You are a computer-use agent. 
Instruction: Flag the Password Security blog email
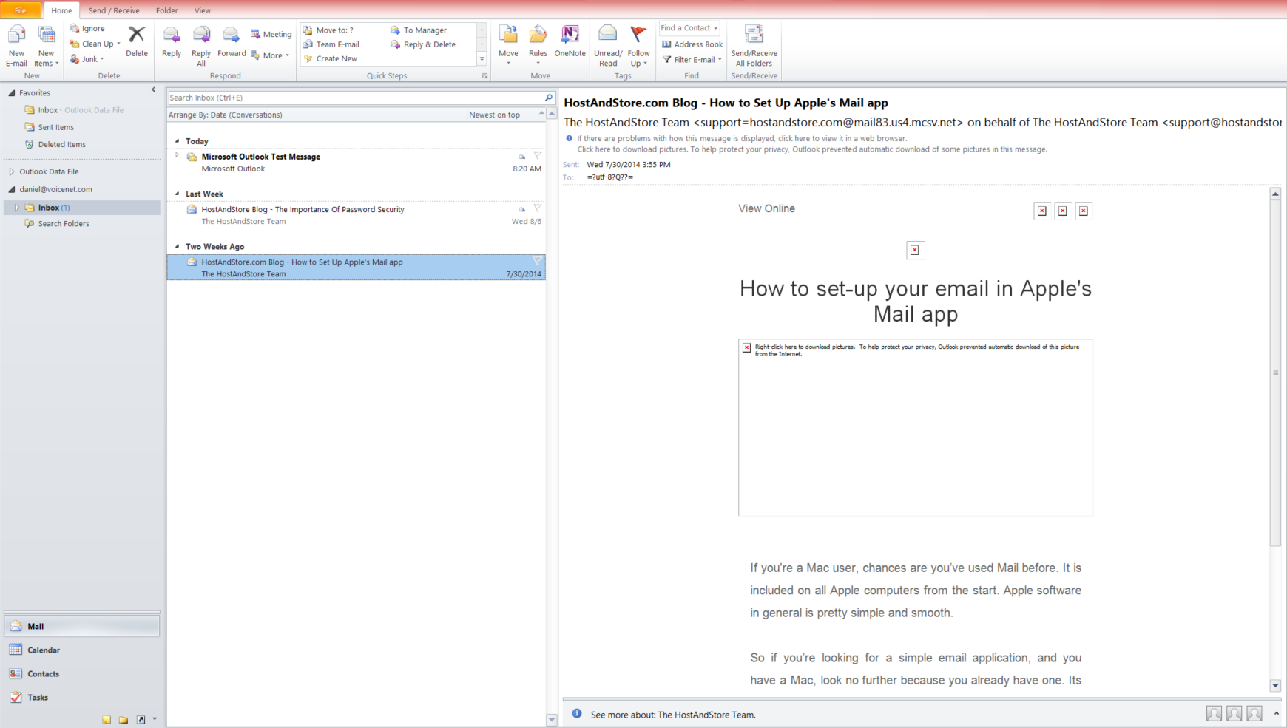point(538,208)
